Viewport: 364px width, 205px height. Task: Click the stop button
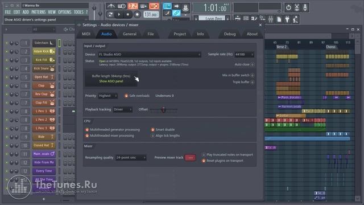click(128, 14)
